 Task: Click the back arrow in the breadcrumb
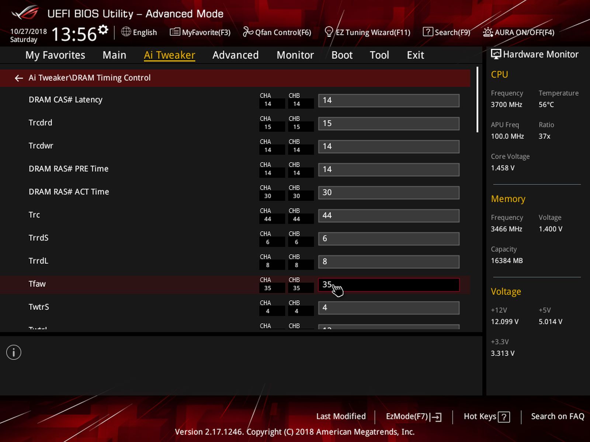pos(19,78)
